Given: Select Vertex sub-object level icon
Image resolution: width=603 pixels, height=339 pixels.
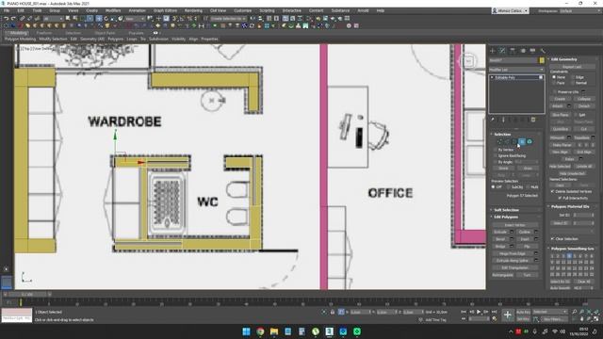Looking at the screenshot, I should point(500,142).
